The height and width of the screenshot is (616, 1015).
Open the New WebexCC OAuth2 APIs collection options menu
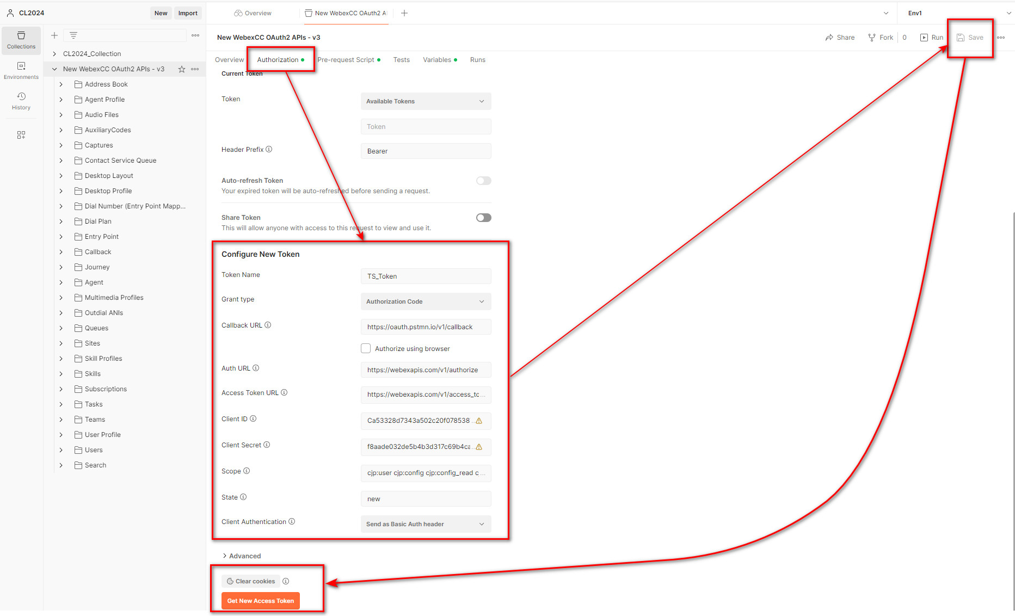(195, 69)
